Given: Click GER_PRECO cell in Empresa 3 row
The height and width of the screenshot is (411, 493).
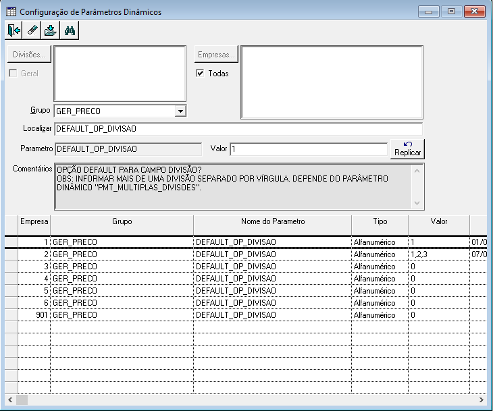Looking at the screenshot, I should click(x=122, y=267).
